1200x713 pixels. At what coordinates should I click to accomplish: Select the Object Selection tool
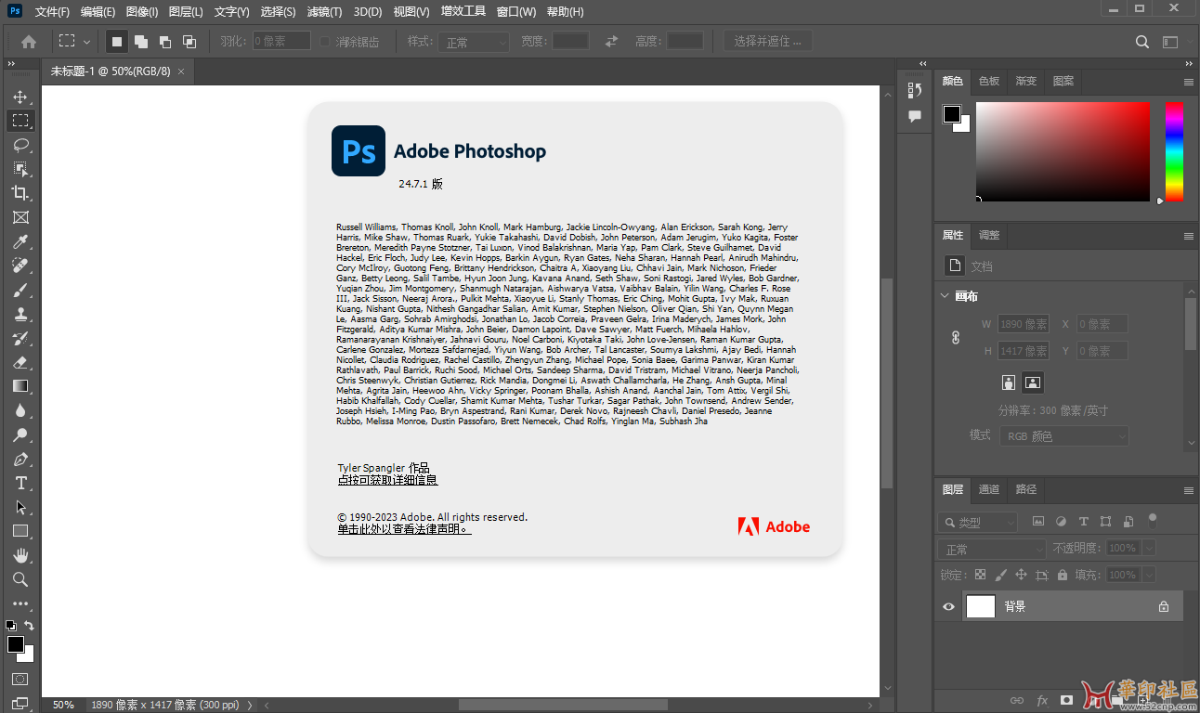click(20, 169)
